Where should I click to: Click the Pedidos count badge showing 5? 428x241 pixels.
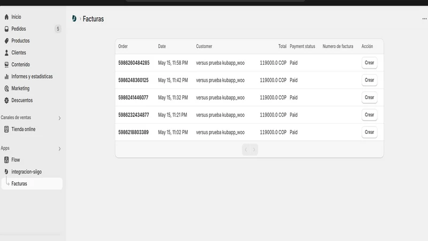coord(58,29)
